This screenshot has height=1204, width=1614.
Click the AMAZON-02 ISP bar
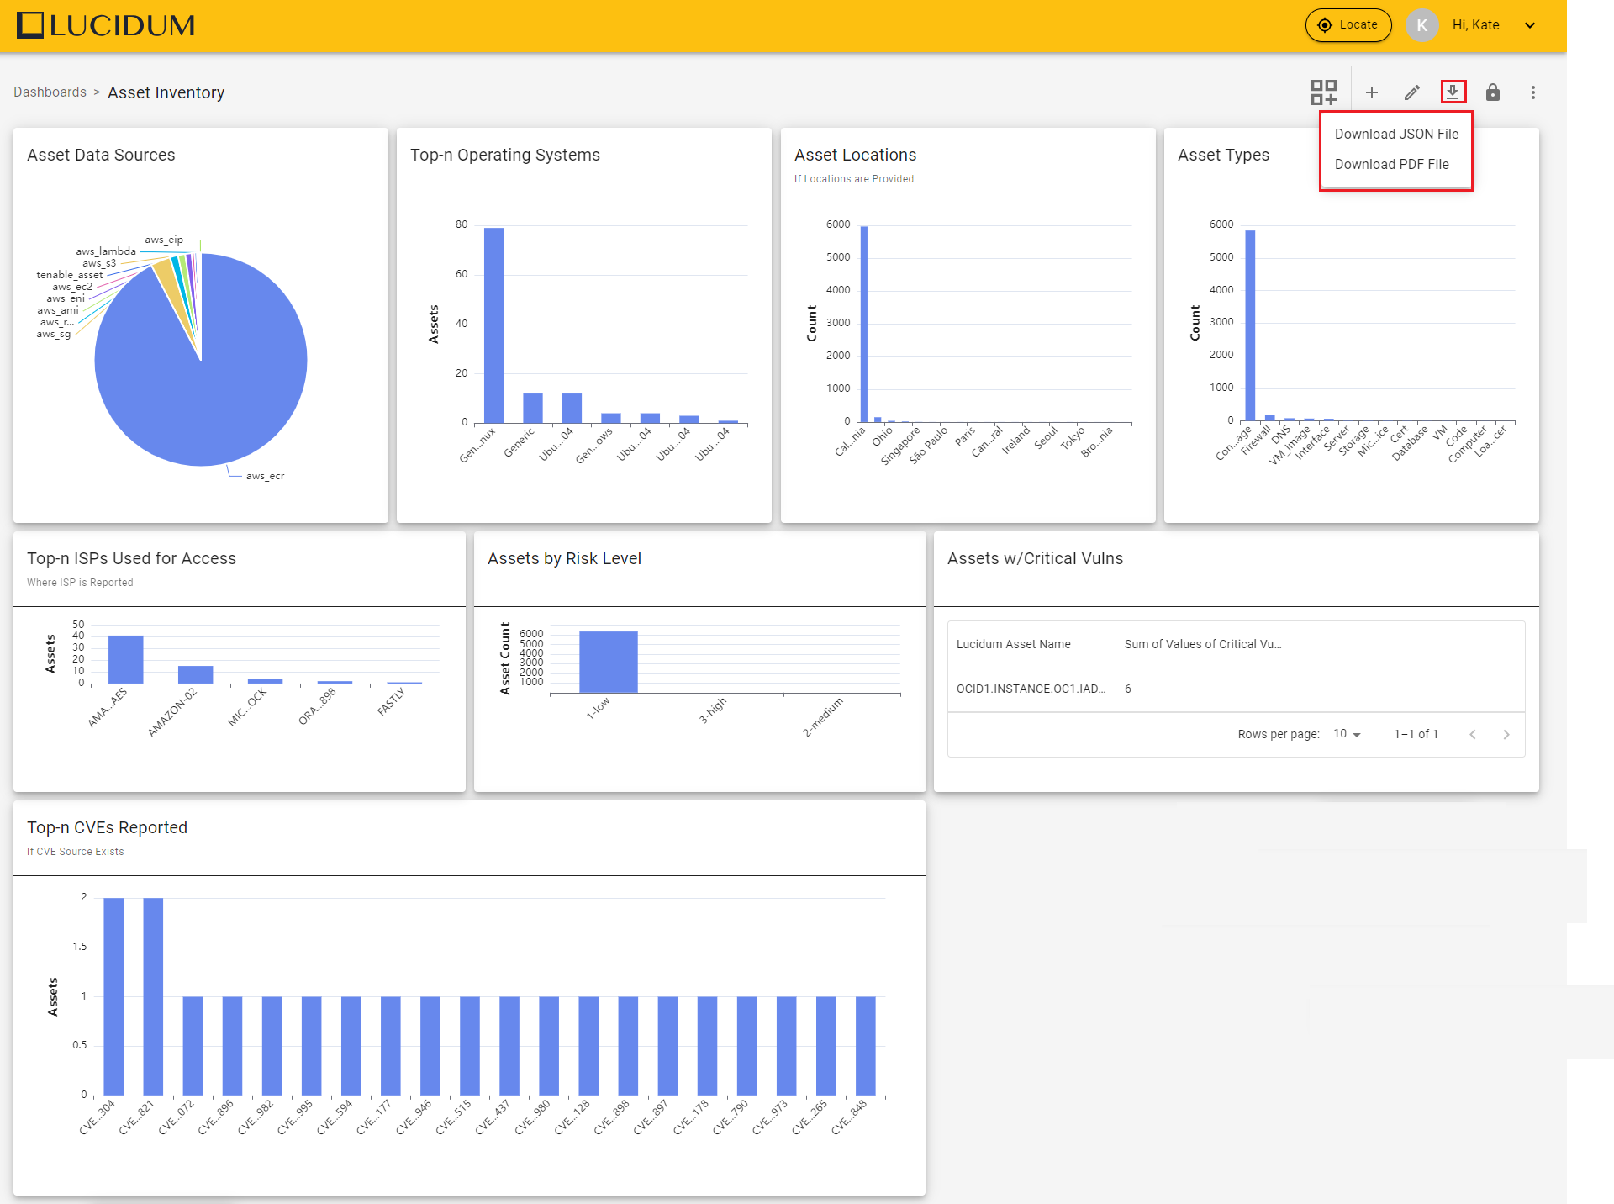(196, 674)
